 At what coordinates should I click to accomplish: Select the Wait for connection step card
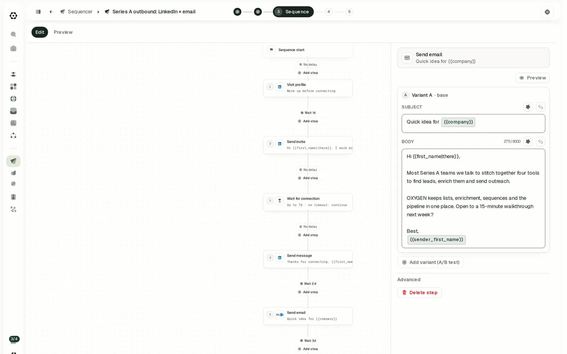308,202
